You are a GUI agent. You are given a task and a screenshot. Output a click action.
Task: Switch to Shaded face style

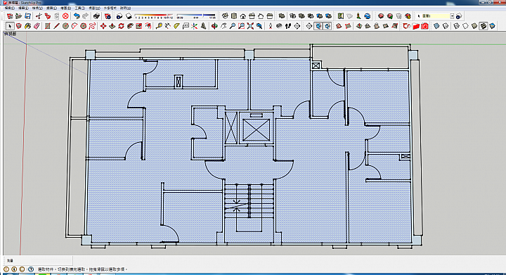click(x=474, y=26)
